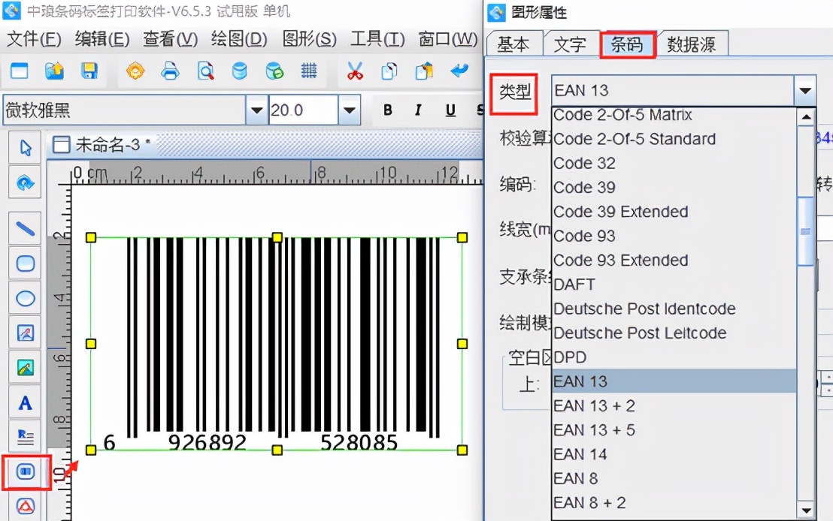833x521 pixels.
Task: Choose Deutsche Post Identcode type
Action: (x=674, y=309)
